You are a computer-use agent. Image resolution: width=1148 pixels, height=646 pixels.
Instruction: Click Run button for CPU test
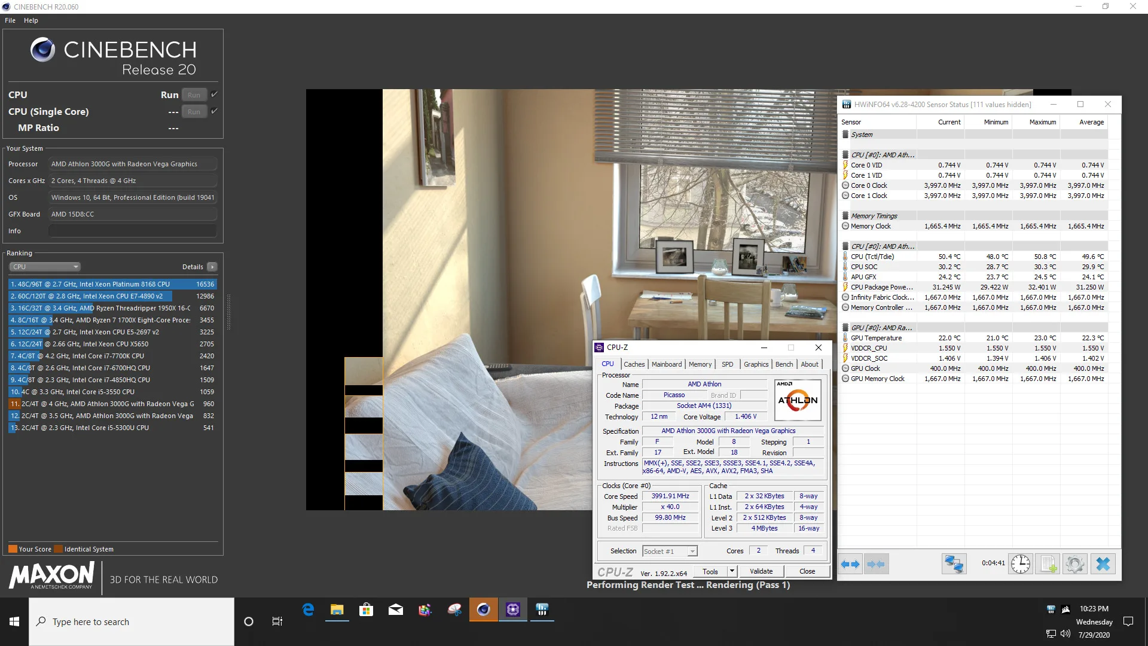pyautogui.click(x=194, y=95)
